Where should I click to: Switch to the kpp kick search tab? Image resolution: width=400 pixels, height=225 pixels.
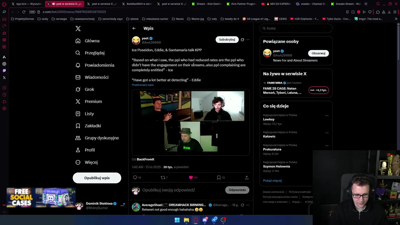pos(27,4)
